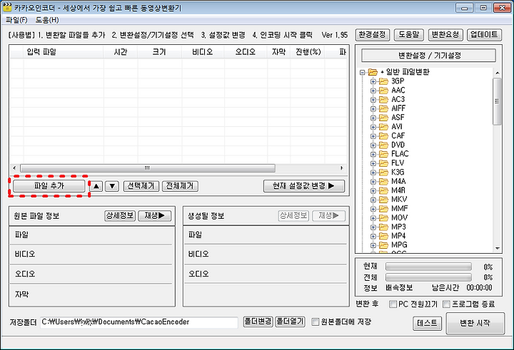The width and height of the screenshot is (514, 350).
Task: Click 폴더변경 to change save folder
Action: tap(258, 321)
